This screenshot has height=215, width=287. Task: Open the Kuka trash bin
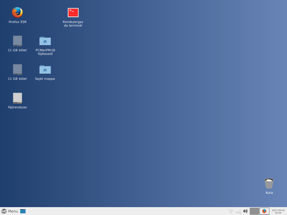pyautogui.click(x=269, y=184)
